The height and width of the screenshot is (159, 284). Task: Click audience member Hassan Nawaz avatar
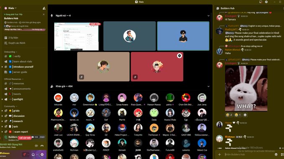(x=154, y=98)
